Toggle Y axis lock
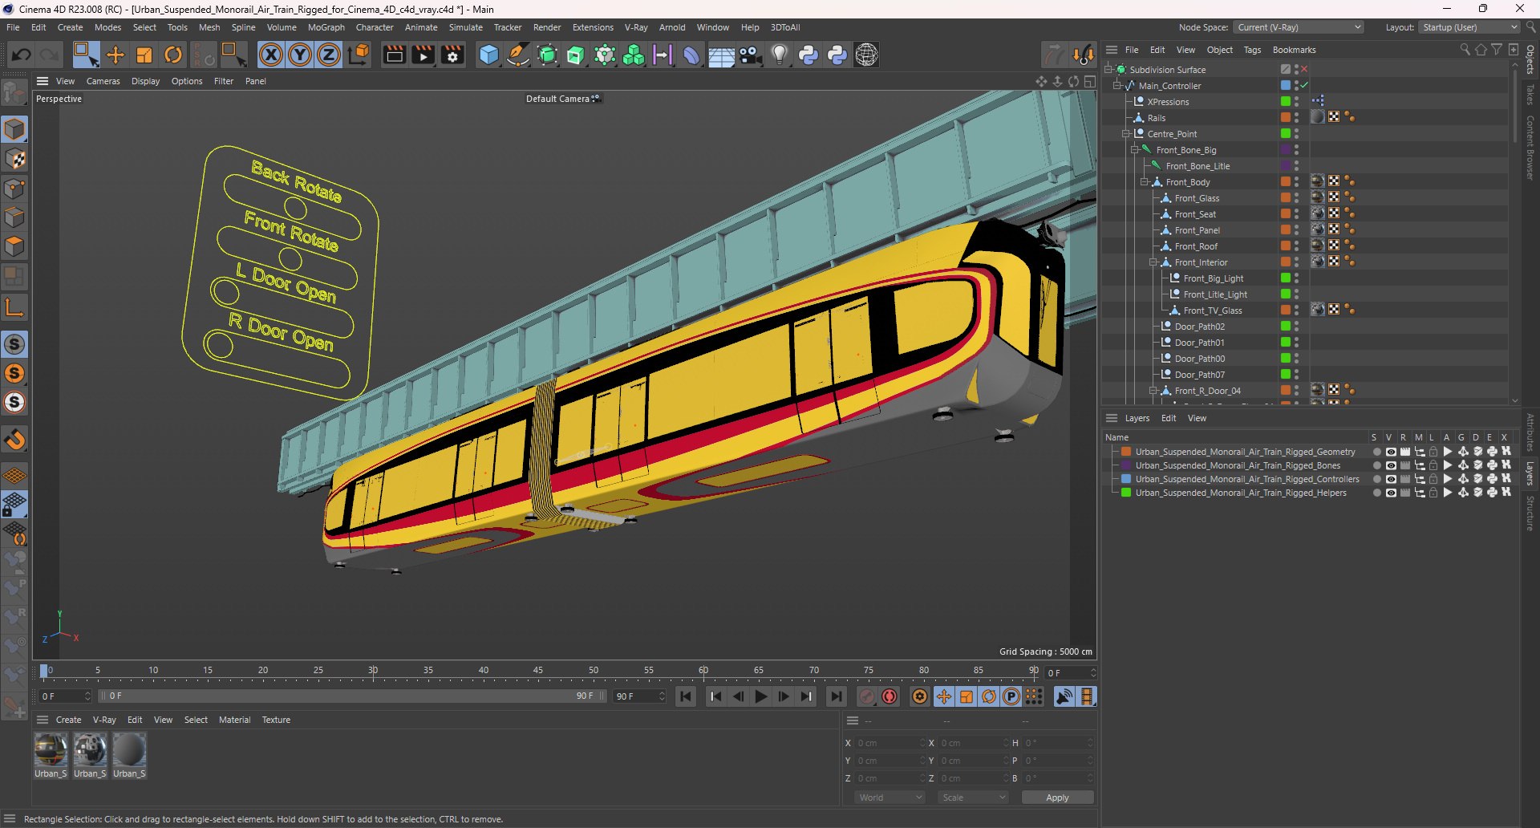Screen dimensions: 1540x828 (300, 55)
